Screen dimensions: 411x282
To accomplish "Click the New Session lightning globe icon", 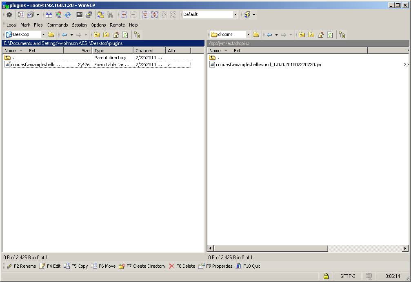I will [247, 15].
